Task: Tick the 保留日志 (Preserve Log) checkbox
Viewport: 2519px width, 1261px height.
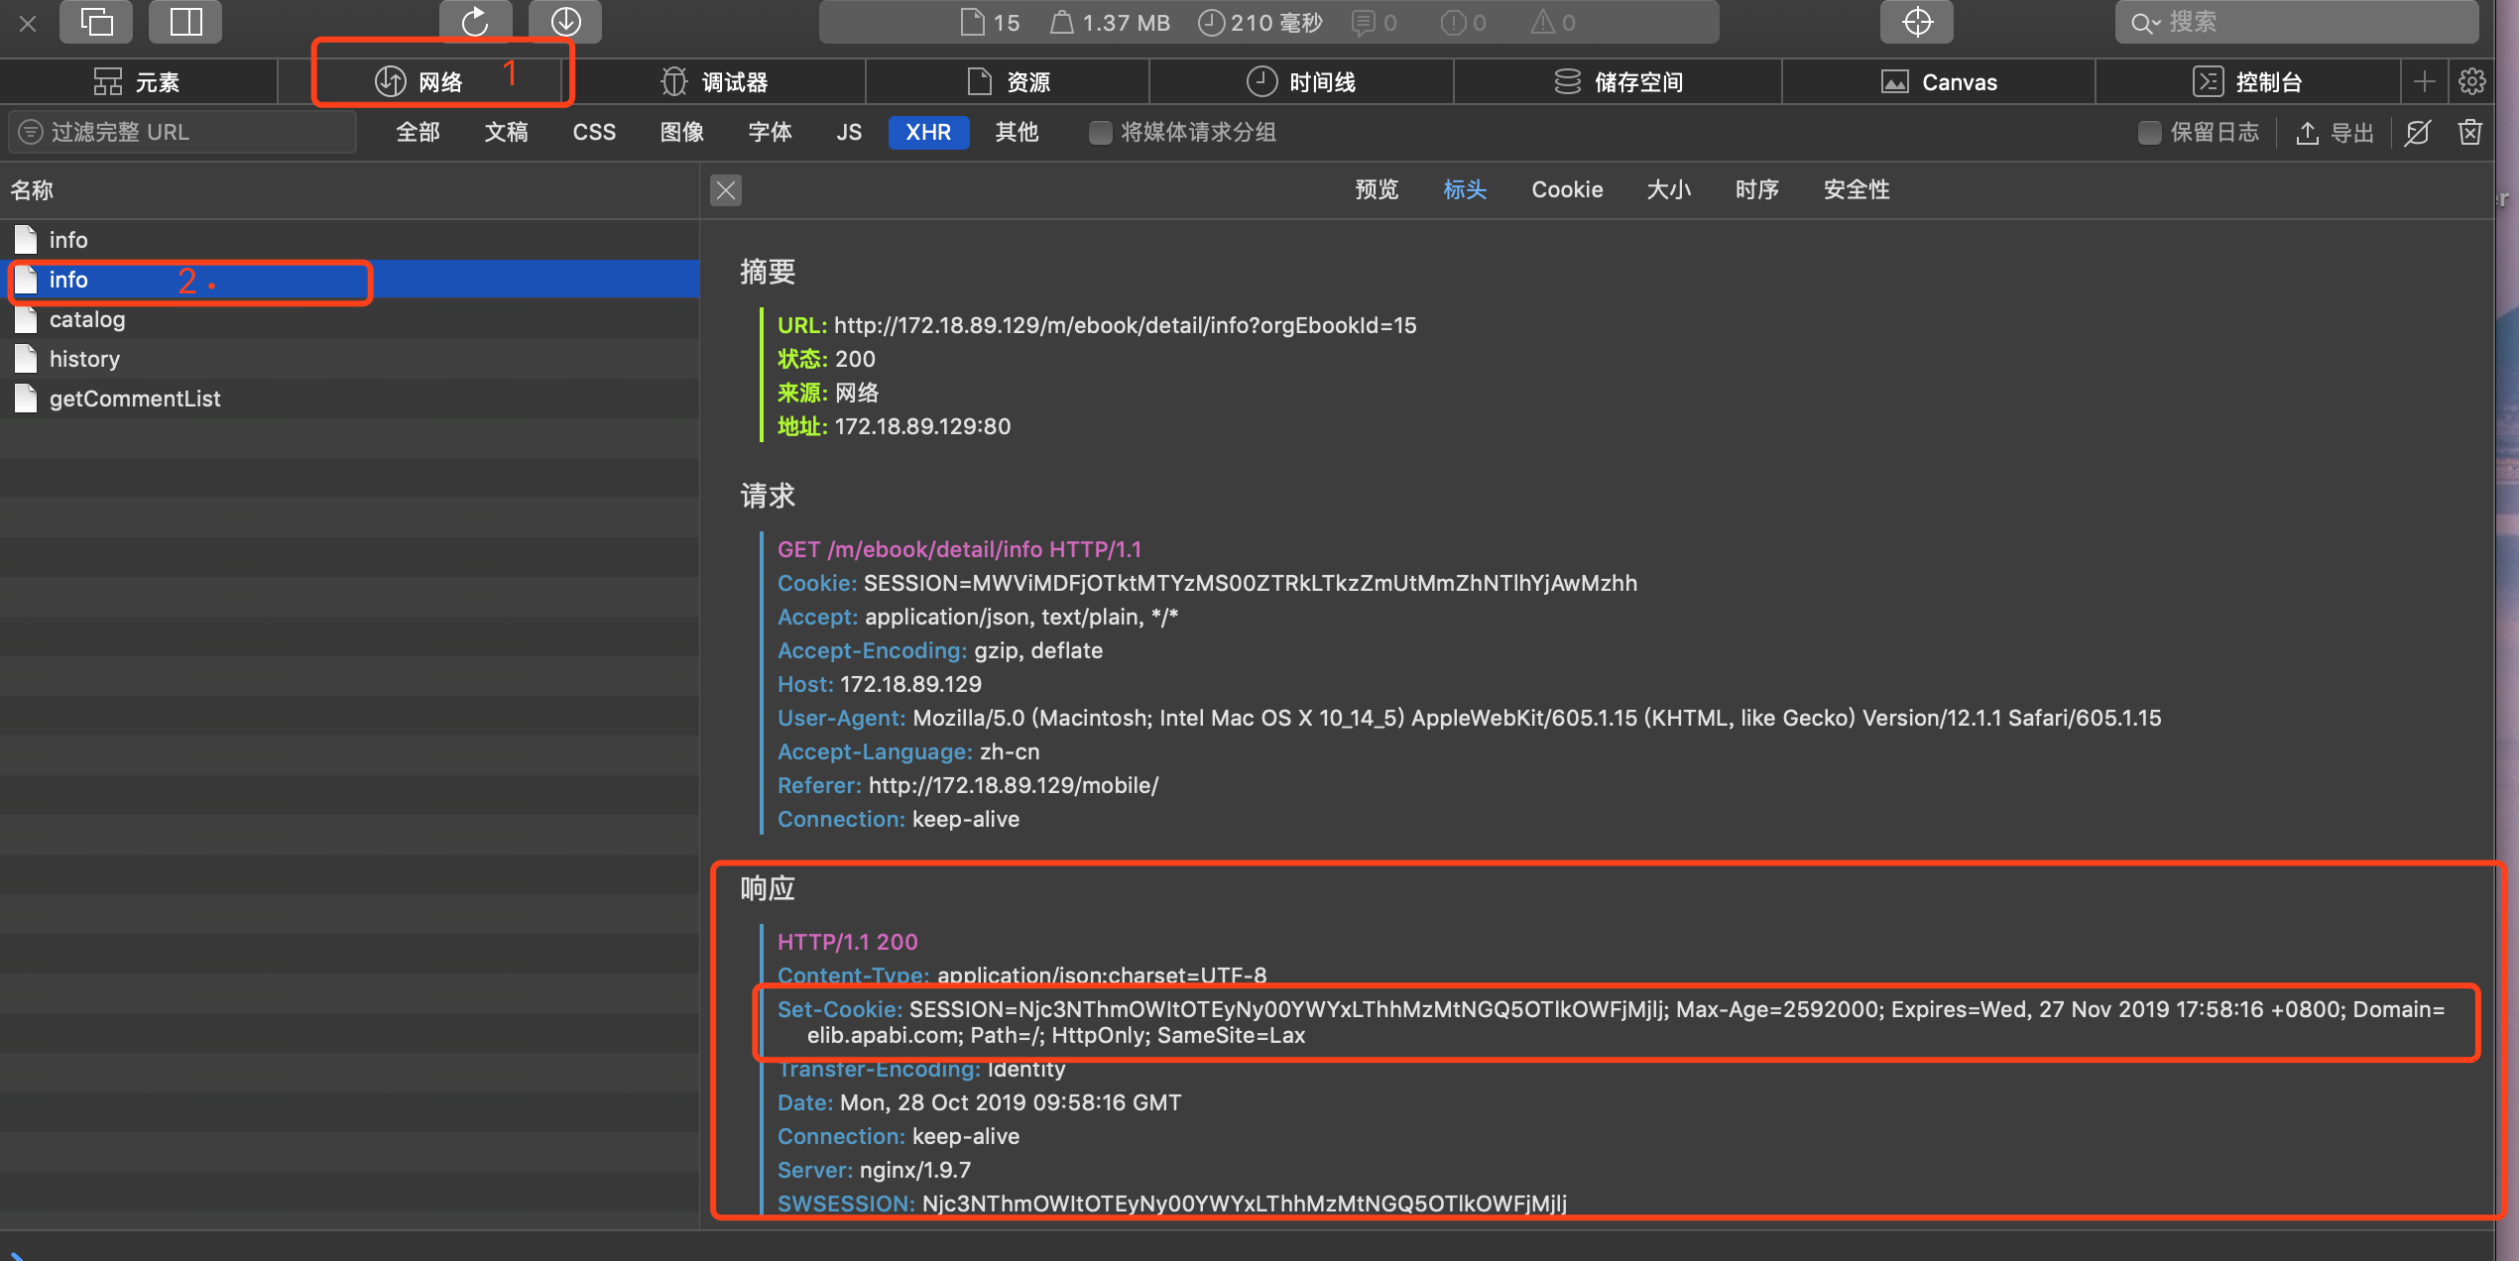Action: click(2149, 133)
